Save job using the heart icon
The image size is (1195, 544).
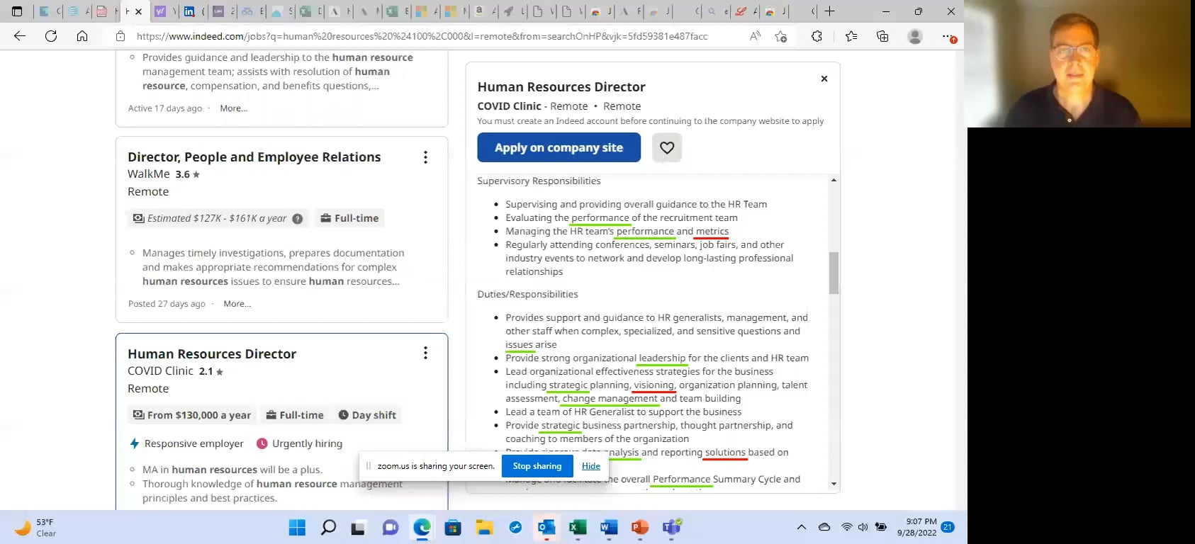coord(666,147)
